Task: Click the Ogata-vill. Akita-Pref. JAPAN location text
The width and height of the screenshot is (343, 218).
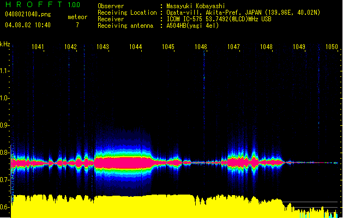Action: pyautogui.click(x=243, y=13)
